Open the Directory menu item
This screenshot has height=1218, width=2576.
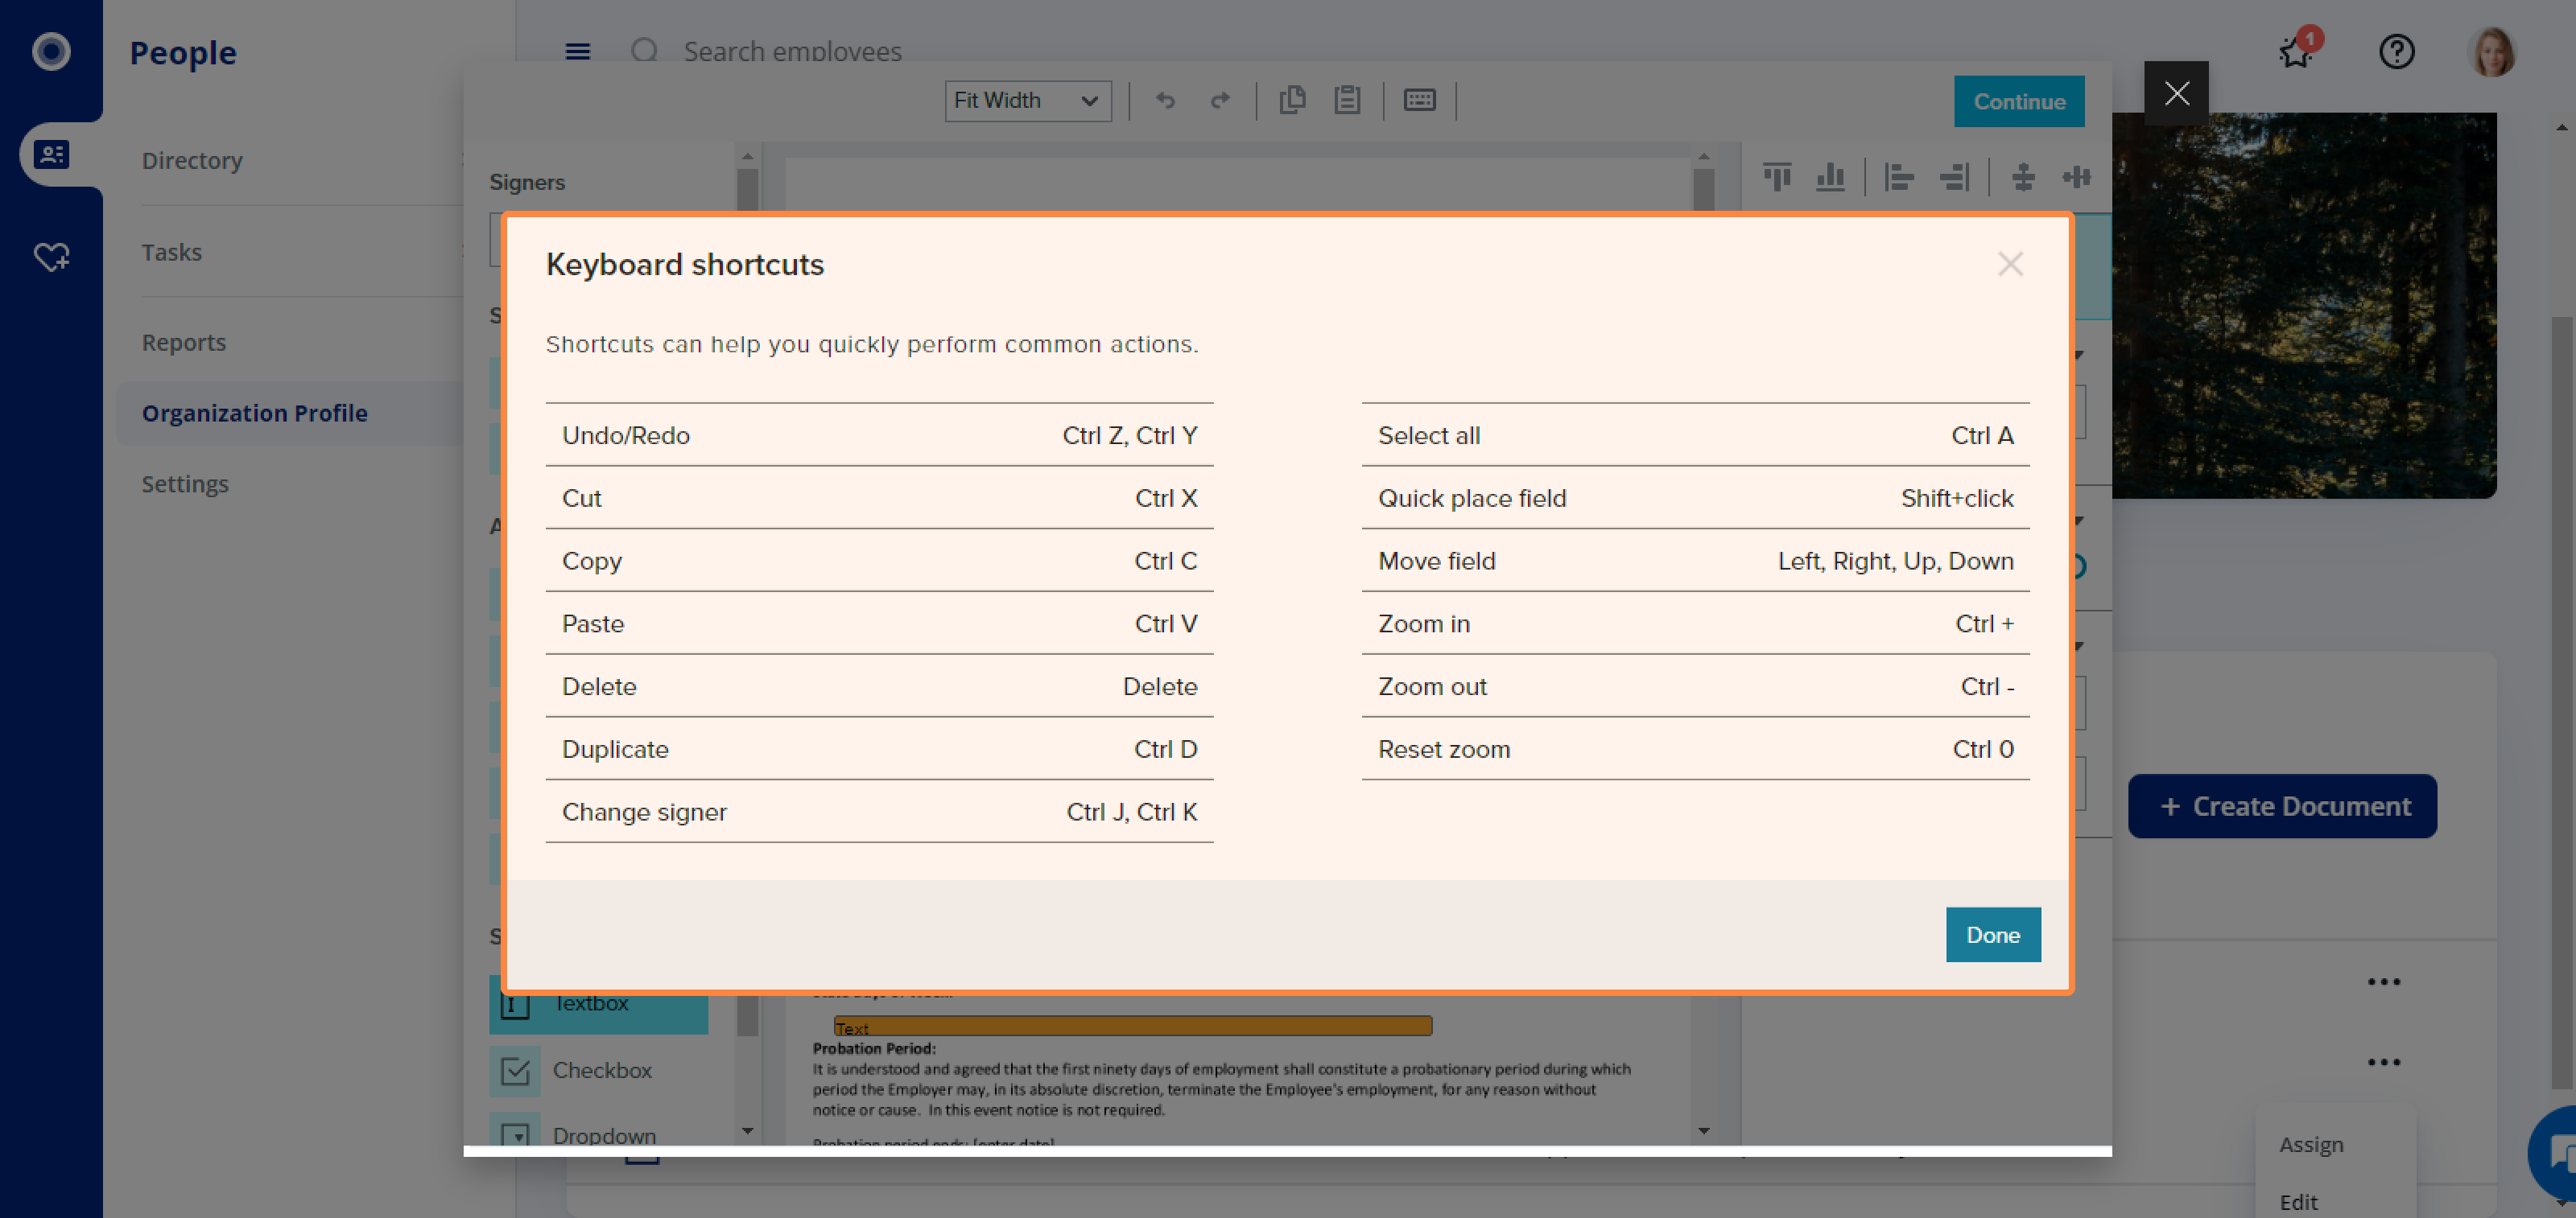[x=192, y=160]
